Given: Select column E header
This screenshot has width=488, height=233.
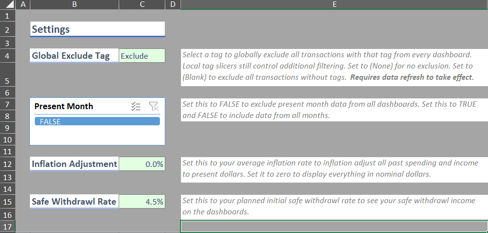Looking at the screenshot, I should pos(334,4).
